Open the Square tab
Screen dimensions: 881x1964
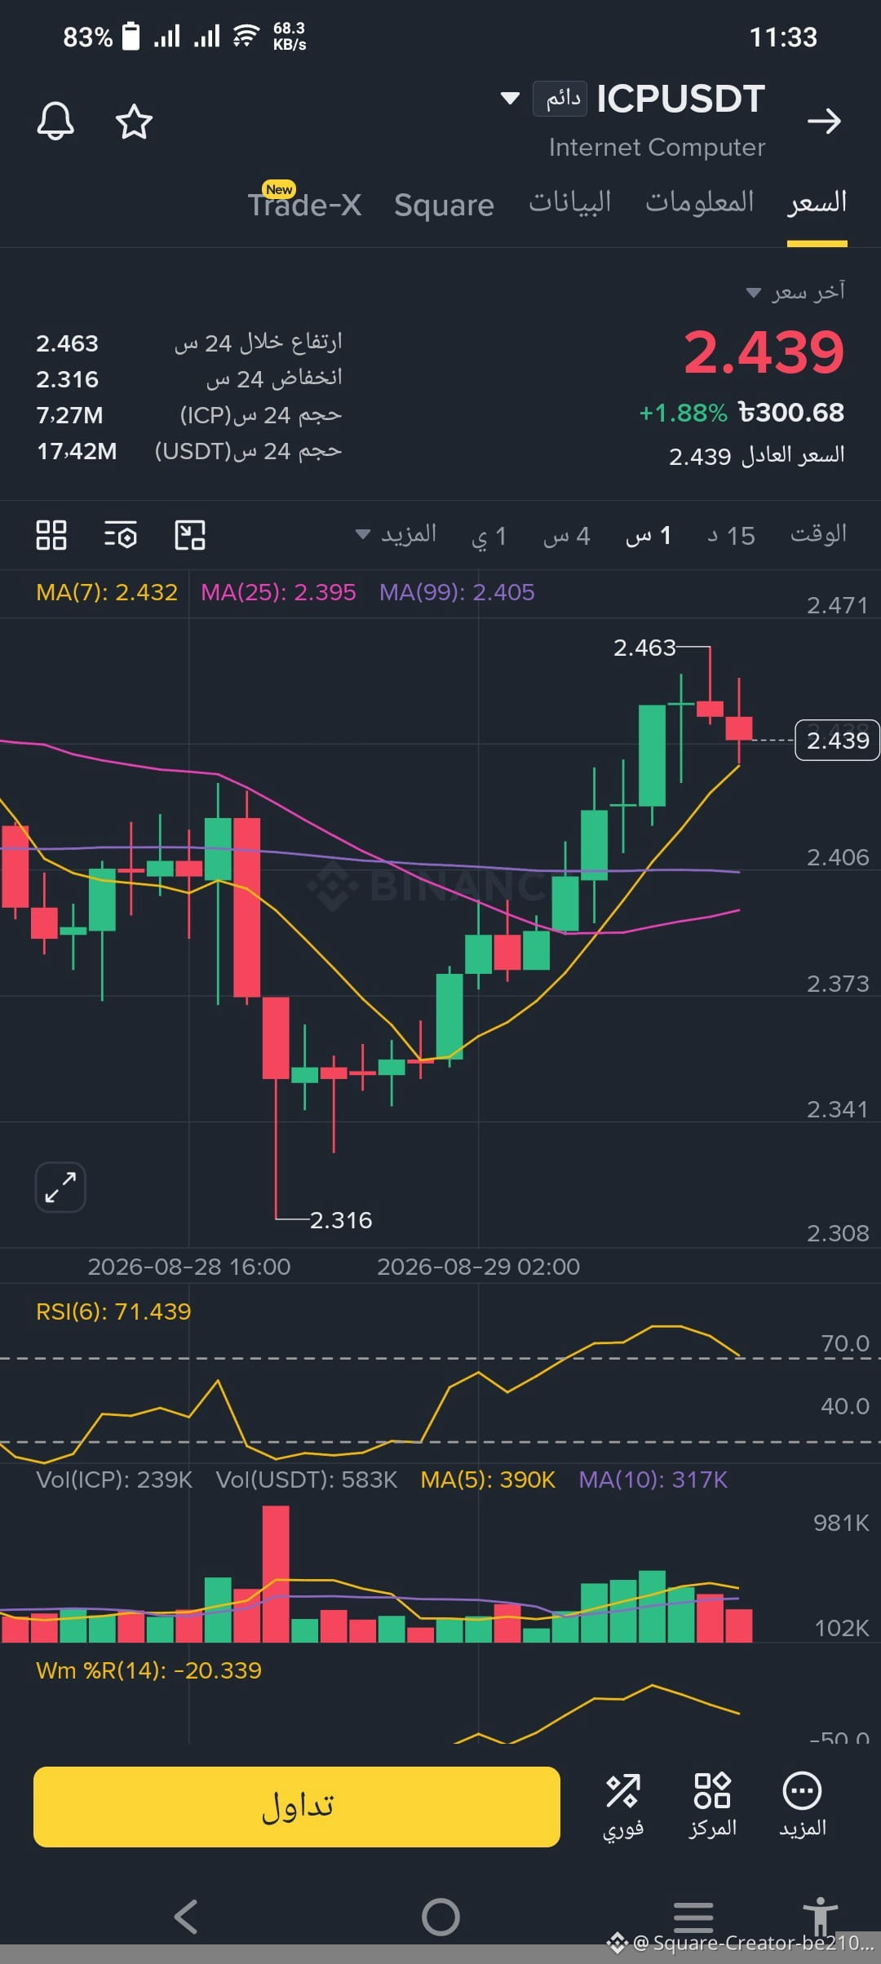click(x=444, y=205)
